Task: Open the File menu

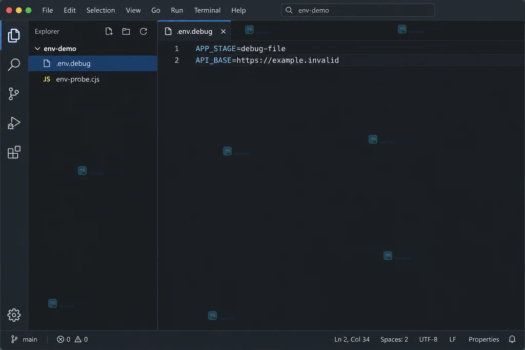Action: tap(48, 10)
